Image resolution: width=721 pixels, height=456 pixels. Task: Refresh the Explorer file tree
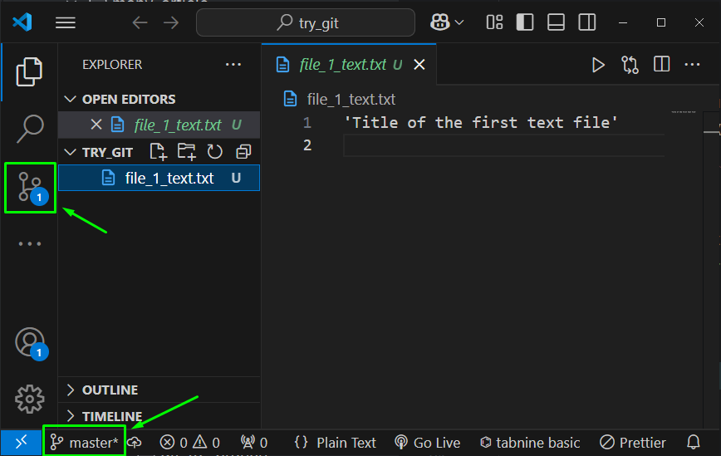coord(215,151)
